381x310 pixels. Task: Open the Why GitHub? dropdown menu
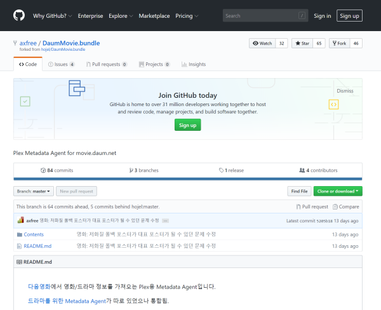coord(53,16)
